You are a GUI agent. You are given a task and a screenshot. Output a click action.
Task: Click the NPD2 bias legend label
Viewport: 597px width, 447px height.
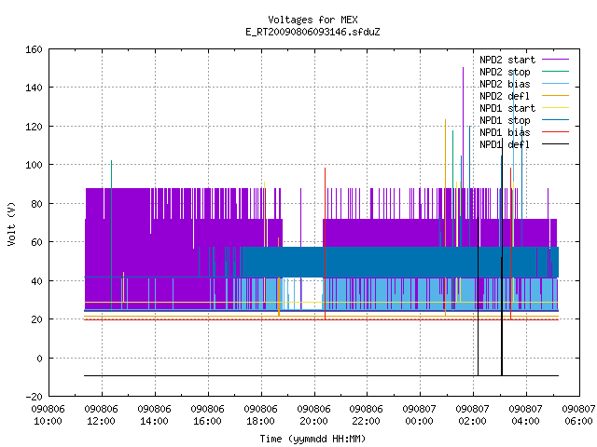point(505,84)
